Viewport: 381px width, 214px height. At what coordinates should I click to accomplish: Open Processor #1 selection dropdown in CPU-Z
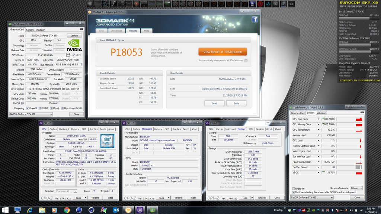(x=66, y=191)
